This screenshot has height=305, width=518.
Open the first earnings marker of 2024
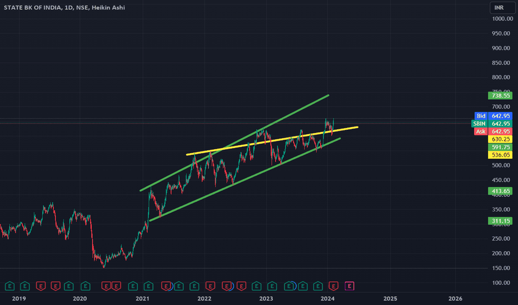(333, 286)
